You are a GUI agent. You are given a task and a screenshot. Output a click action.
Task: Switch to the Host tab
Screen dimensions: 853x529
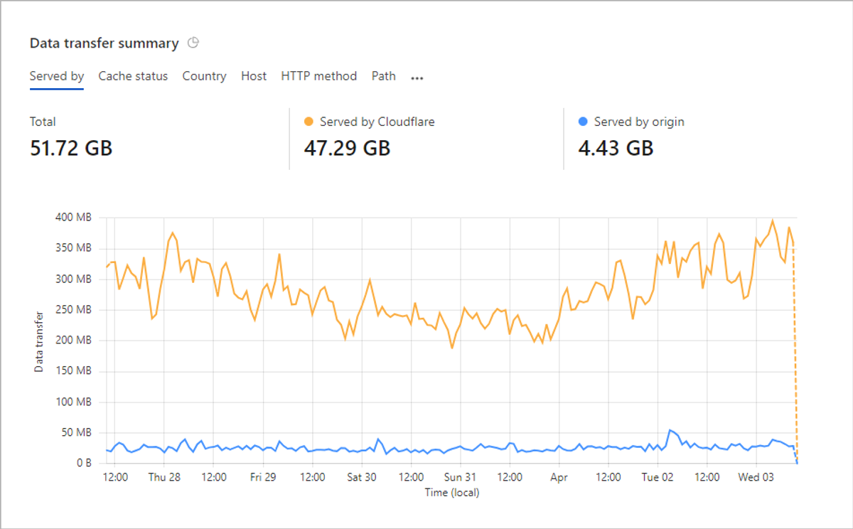tap(254, 76)
